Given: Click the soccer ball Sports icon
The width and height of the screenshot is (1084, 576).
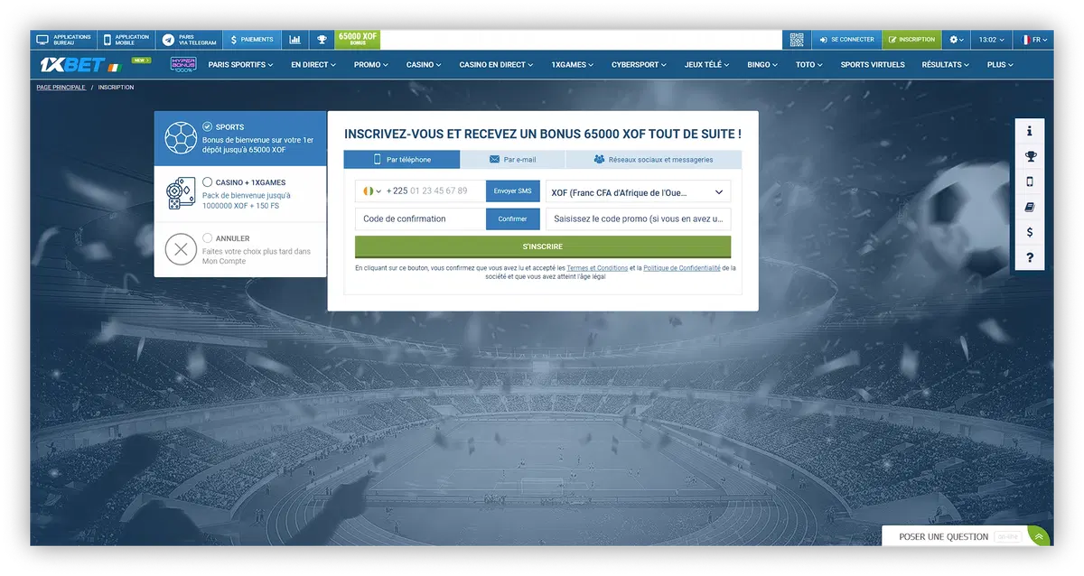Looking at the screenshot, I should click(181, 138).
